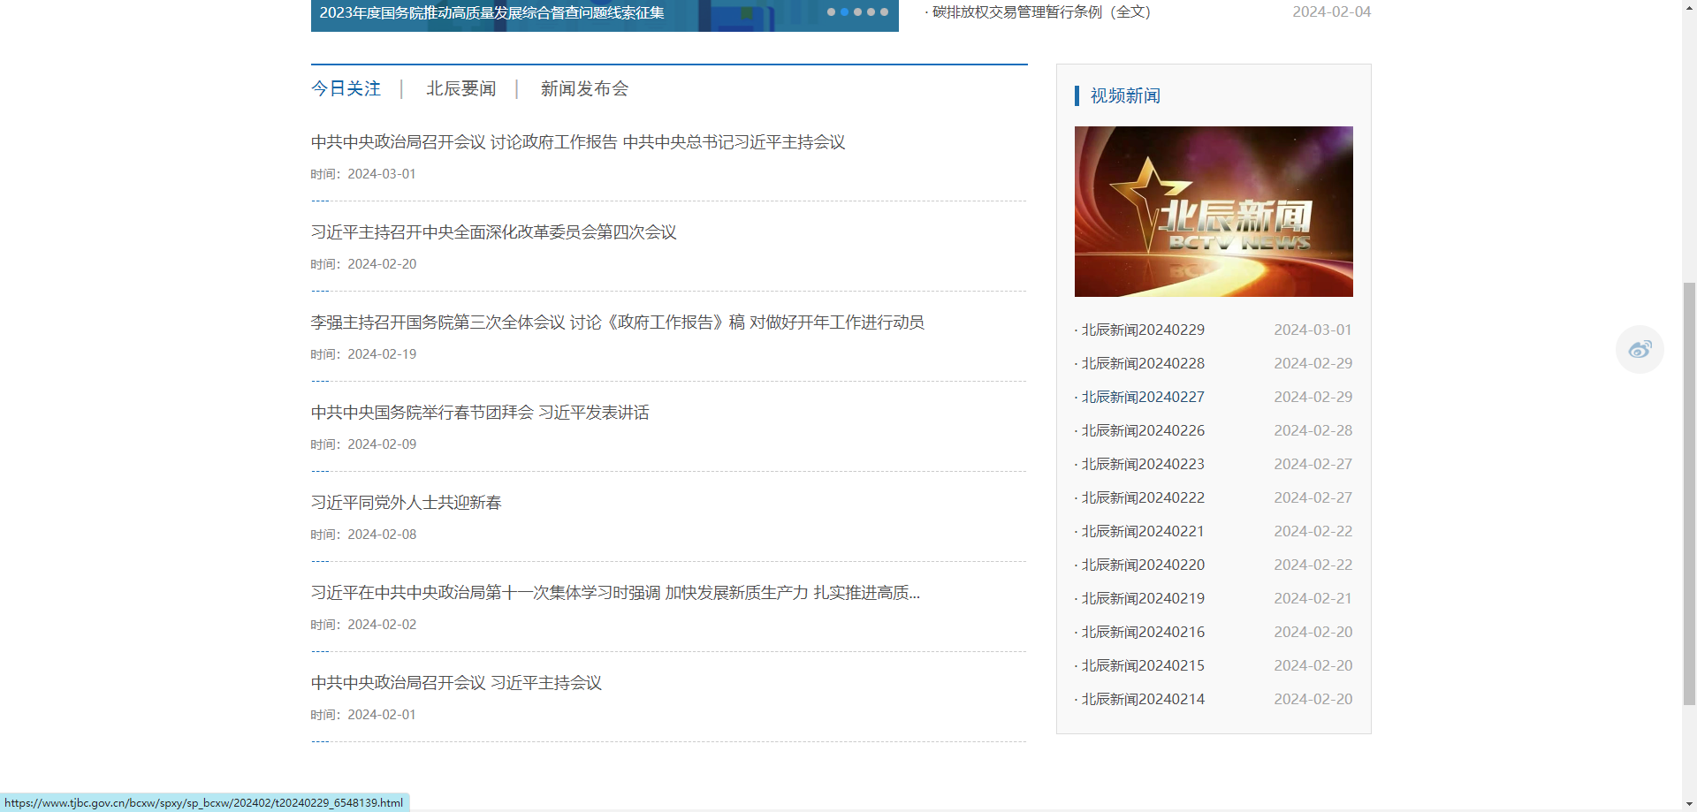Open the Weibo share icon
Image resolution: width=1697 pixels, height=812 pixels.
1640,349
